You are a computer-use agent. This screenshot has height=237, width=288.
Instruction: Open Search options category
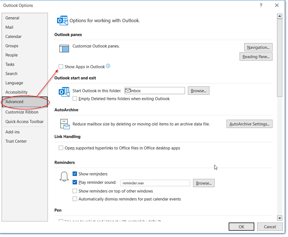tap(25, 73)
